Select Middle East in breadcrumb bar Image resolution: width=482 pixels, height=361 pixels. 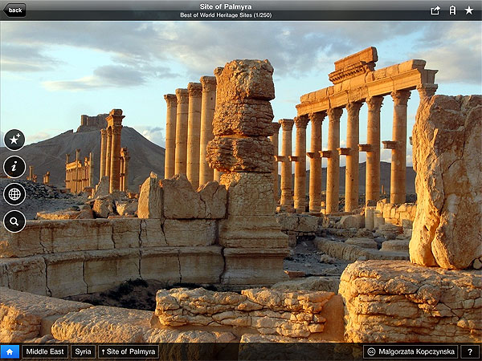[x=45, y=351]
